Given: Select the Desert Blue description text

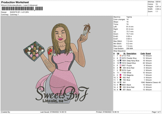Looking at the screenshot, I should tap(131, 63).
